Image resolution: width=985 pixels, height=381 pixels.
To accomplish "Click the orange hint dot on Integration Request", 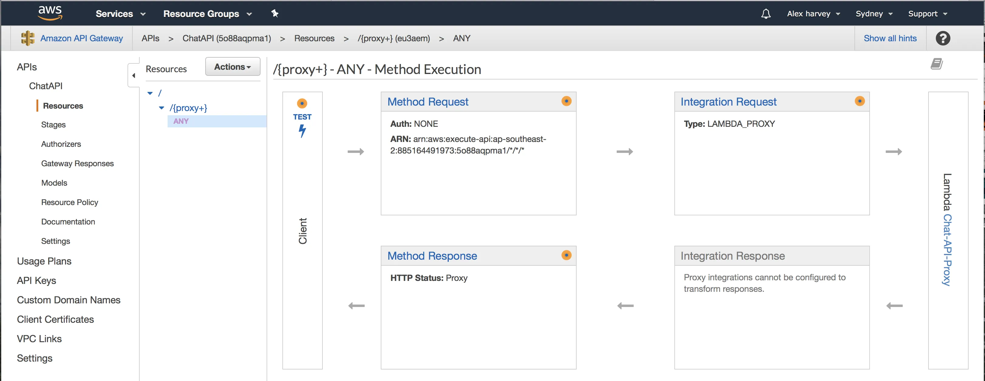I will point(860,101).
